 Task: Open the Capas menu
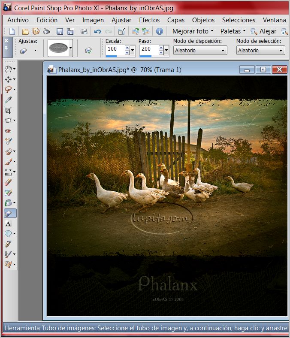click(176, 20)
